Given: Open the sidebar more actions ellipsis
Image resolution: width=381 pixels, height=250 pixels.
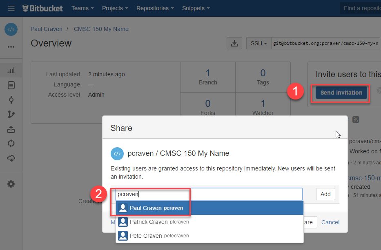Looking at the screenshot, I should click(11, 47).
